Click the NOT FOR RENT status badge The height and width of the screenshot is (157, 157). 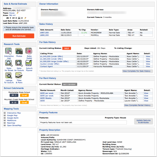click(69, 84)
